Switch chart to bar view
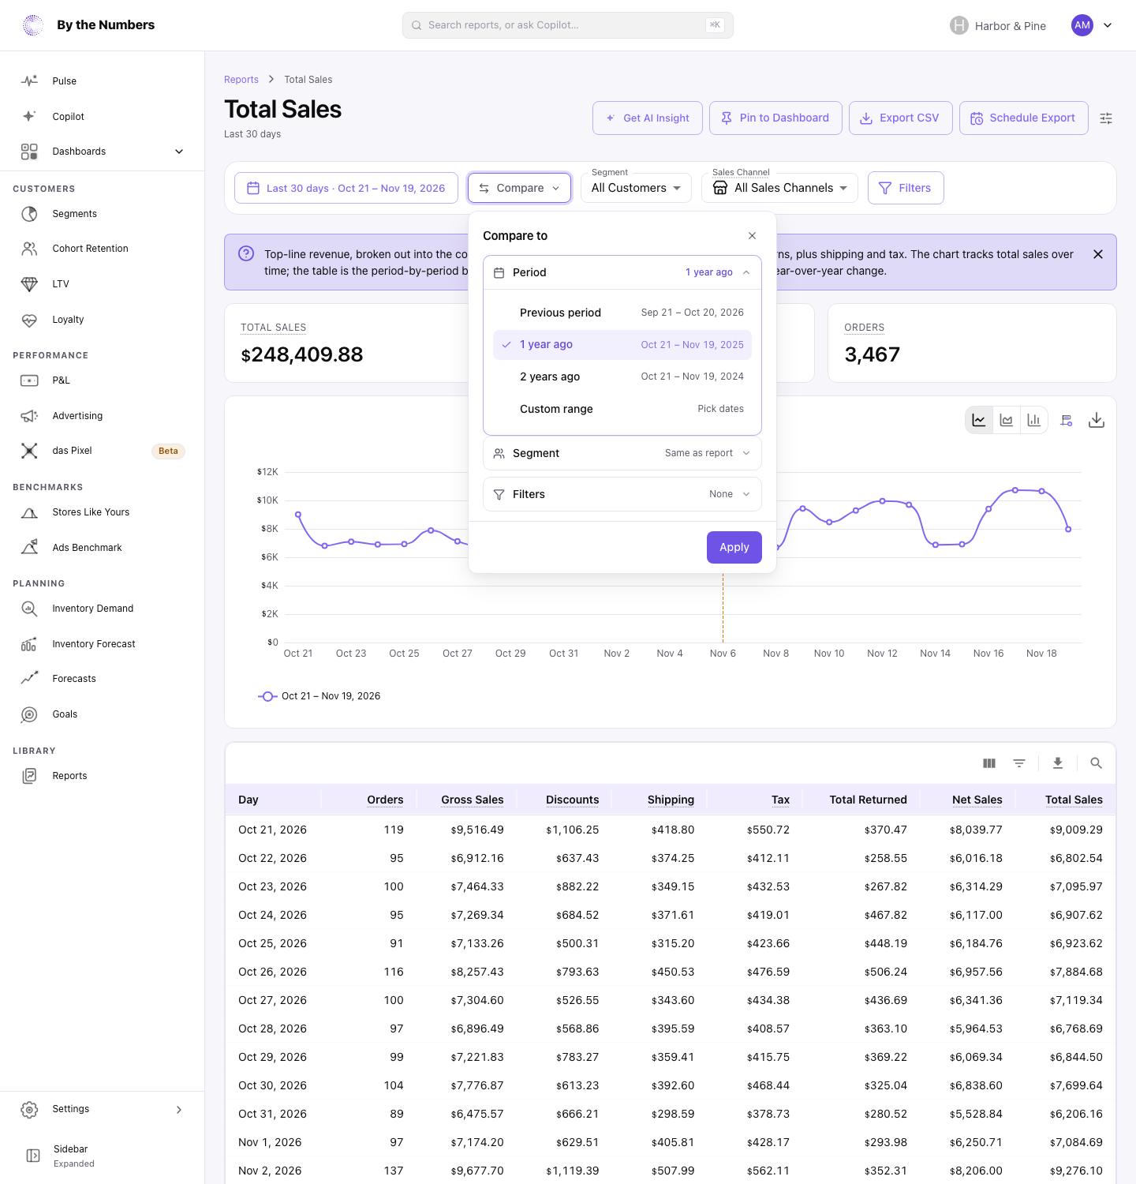 click(1034, 420)
